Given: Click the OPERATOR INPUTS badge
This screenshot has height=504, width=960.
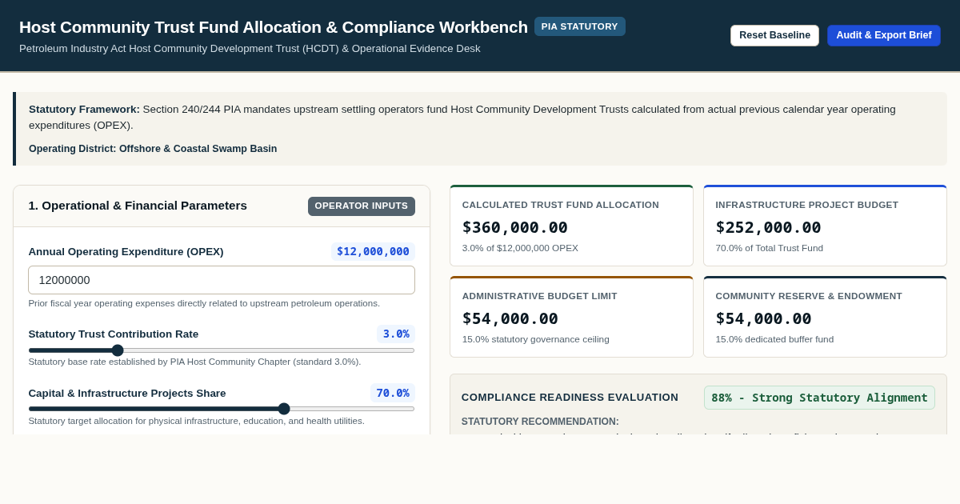Looking at the screenshot, I should pos(362,206).
